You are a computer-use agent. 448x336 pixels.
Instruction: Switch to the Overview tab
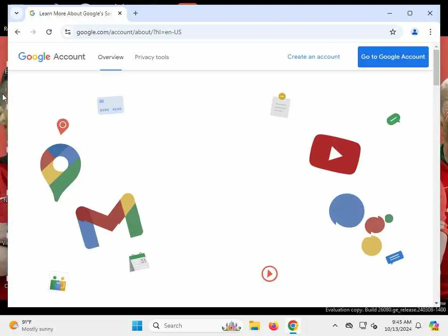point(111,57)
